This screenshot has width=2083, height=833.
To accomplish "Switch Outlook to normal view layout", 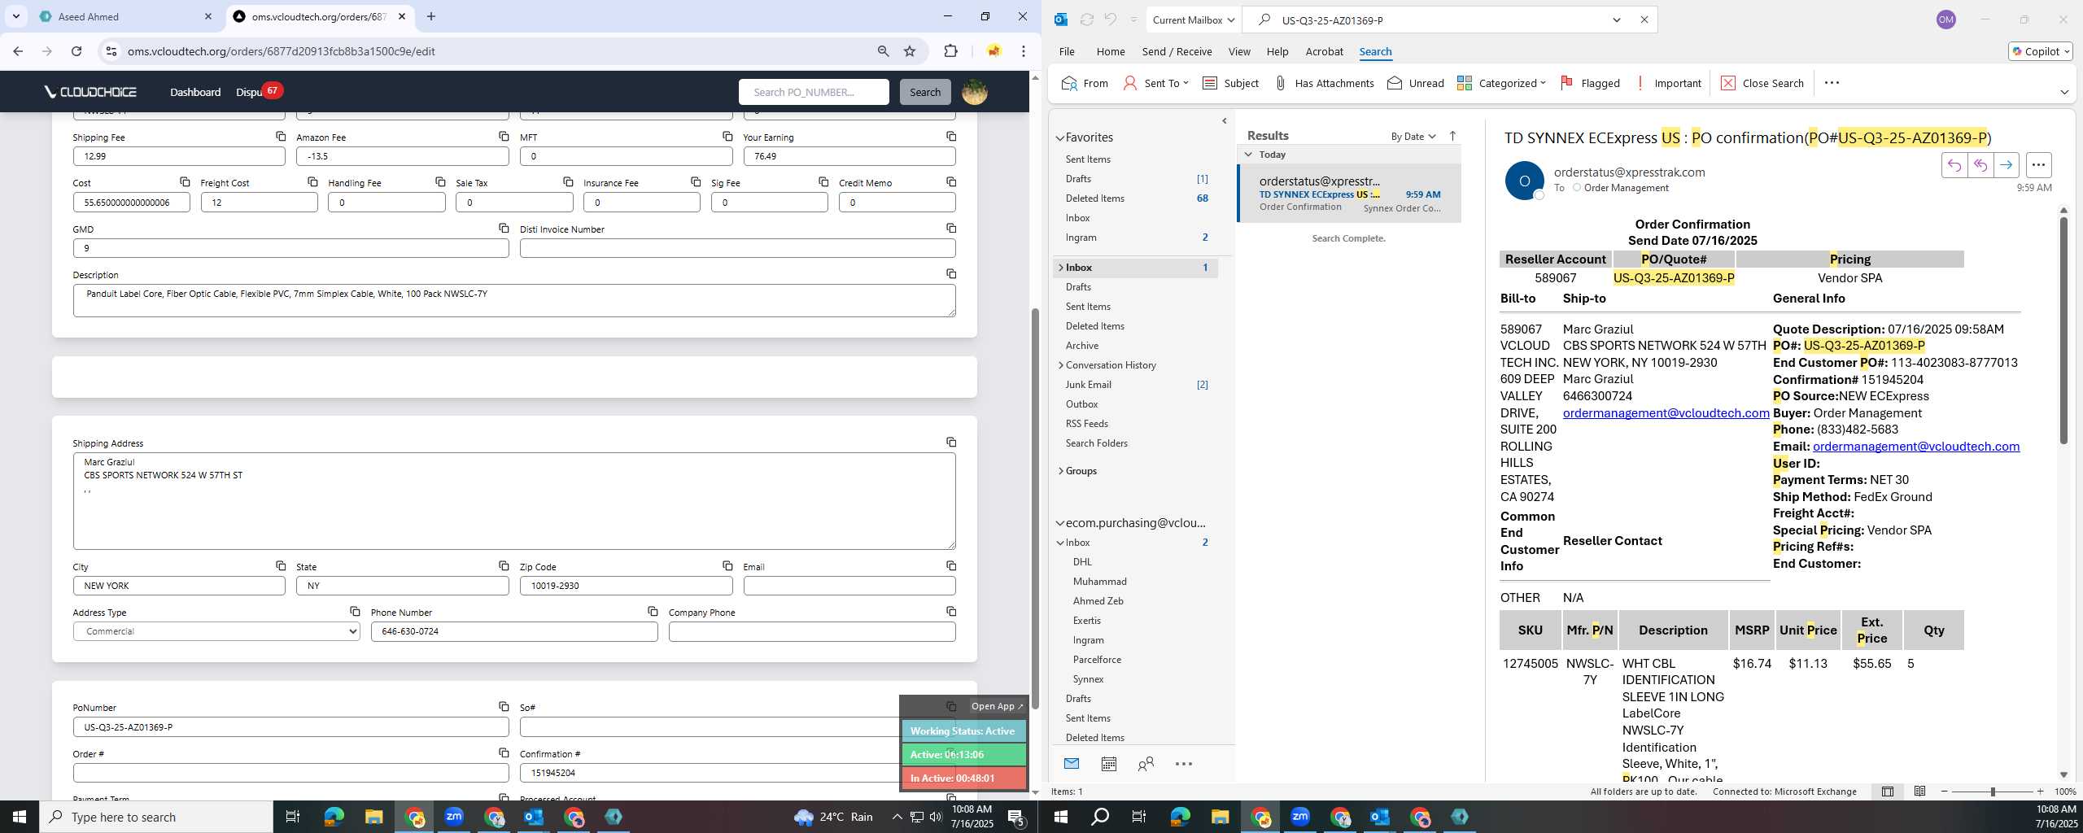I will coord(1888,792).
